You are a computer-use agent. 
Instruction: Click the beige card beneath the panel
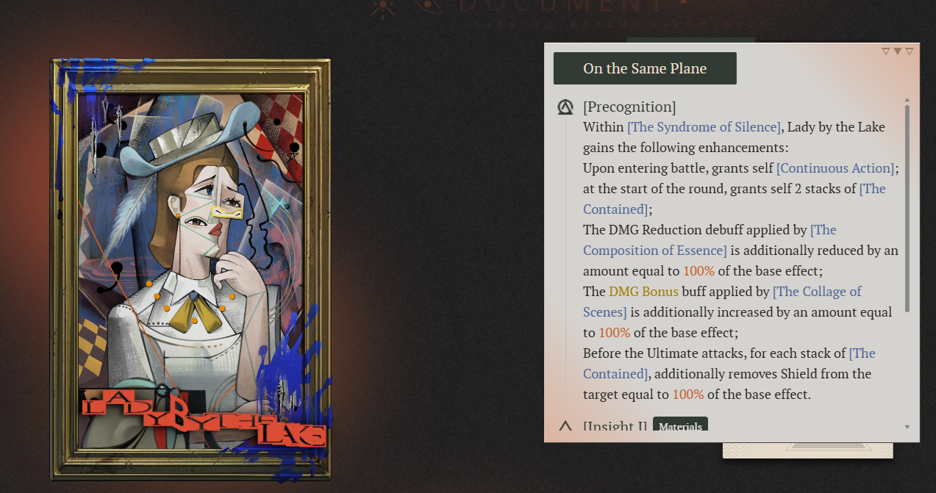[807, 450]
